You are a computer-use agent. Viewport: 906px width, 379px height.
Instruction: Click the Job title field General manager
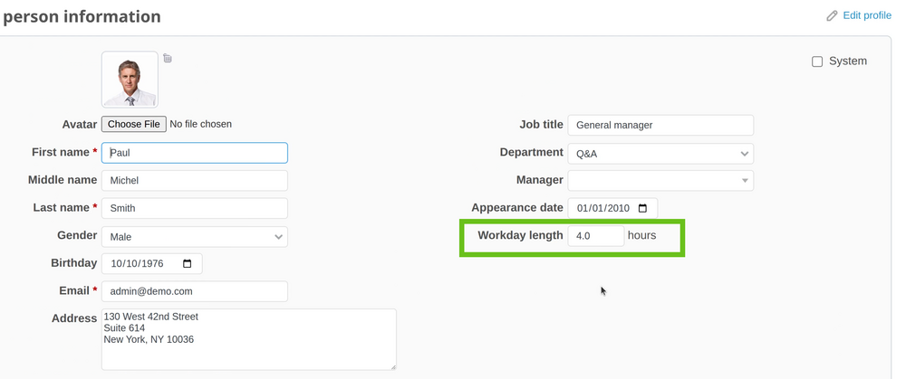[x=660, y=125]
